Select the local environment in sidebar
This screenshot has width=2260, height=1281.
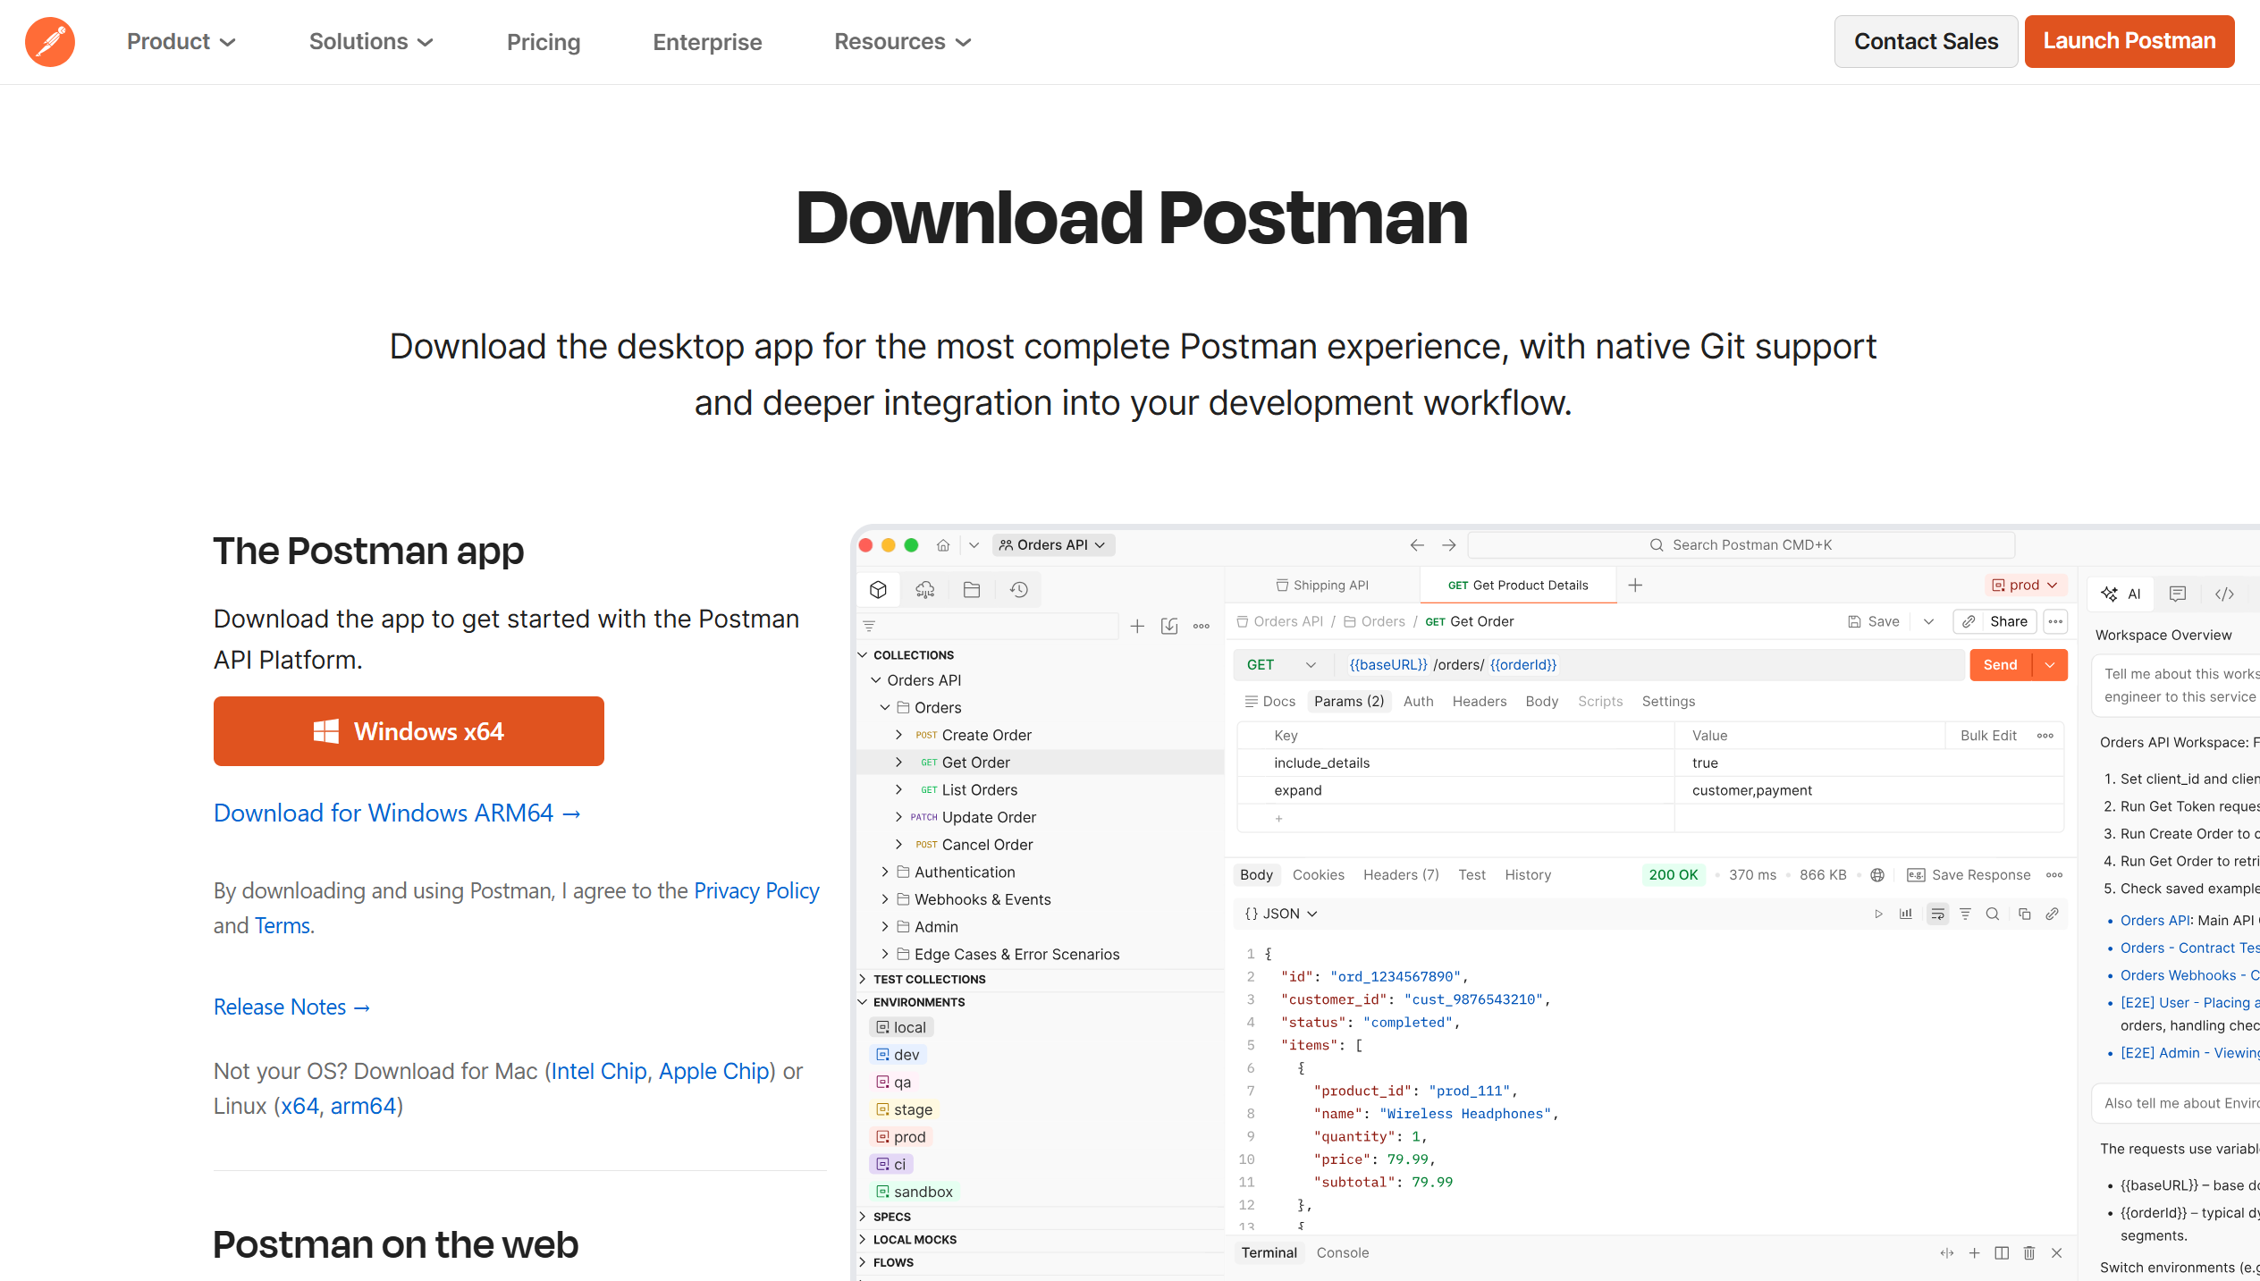(x=902, y=1026)
